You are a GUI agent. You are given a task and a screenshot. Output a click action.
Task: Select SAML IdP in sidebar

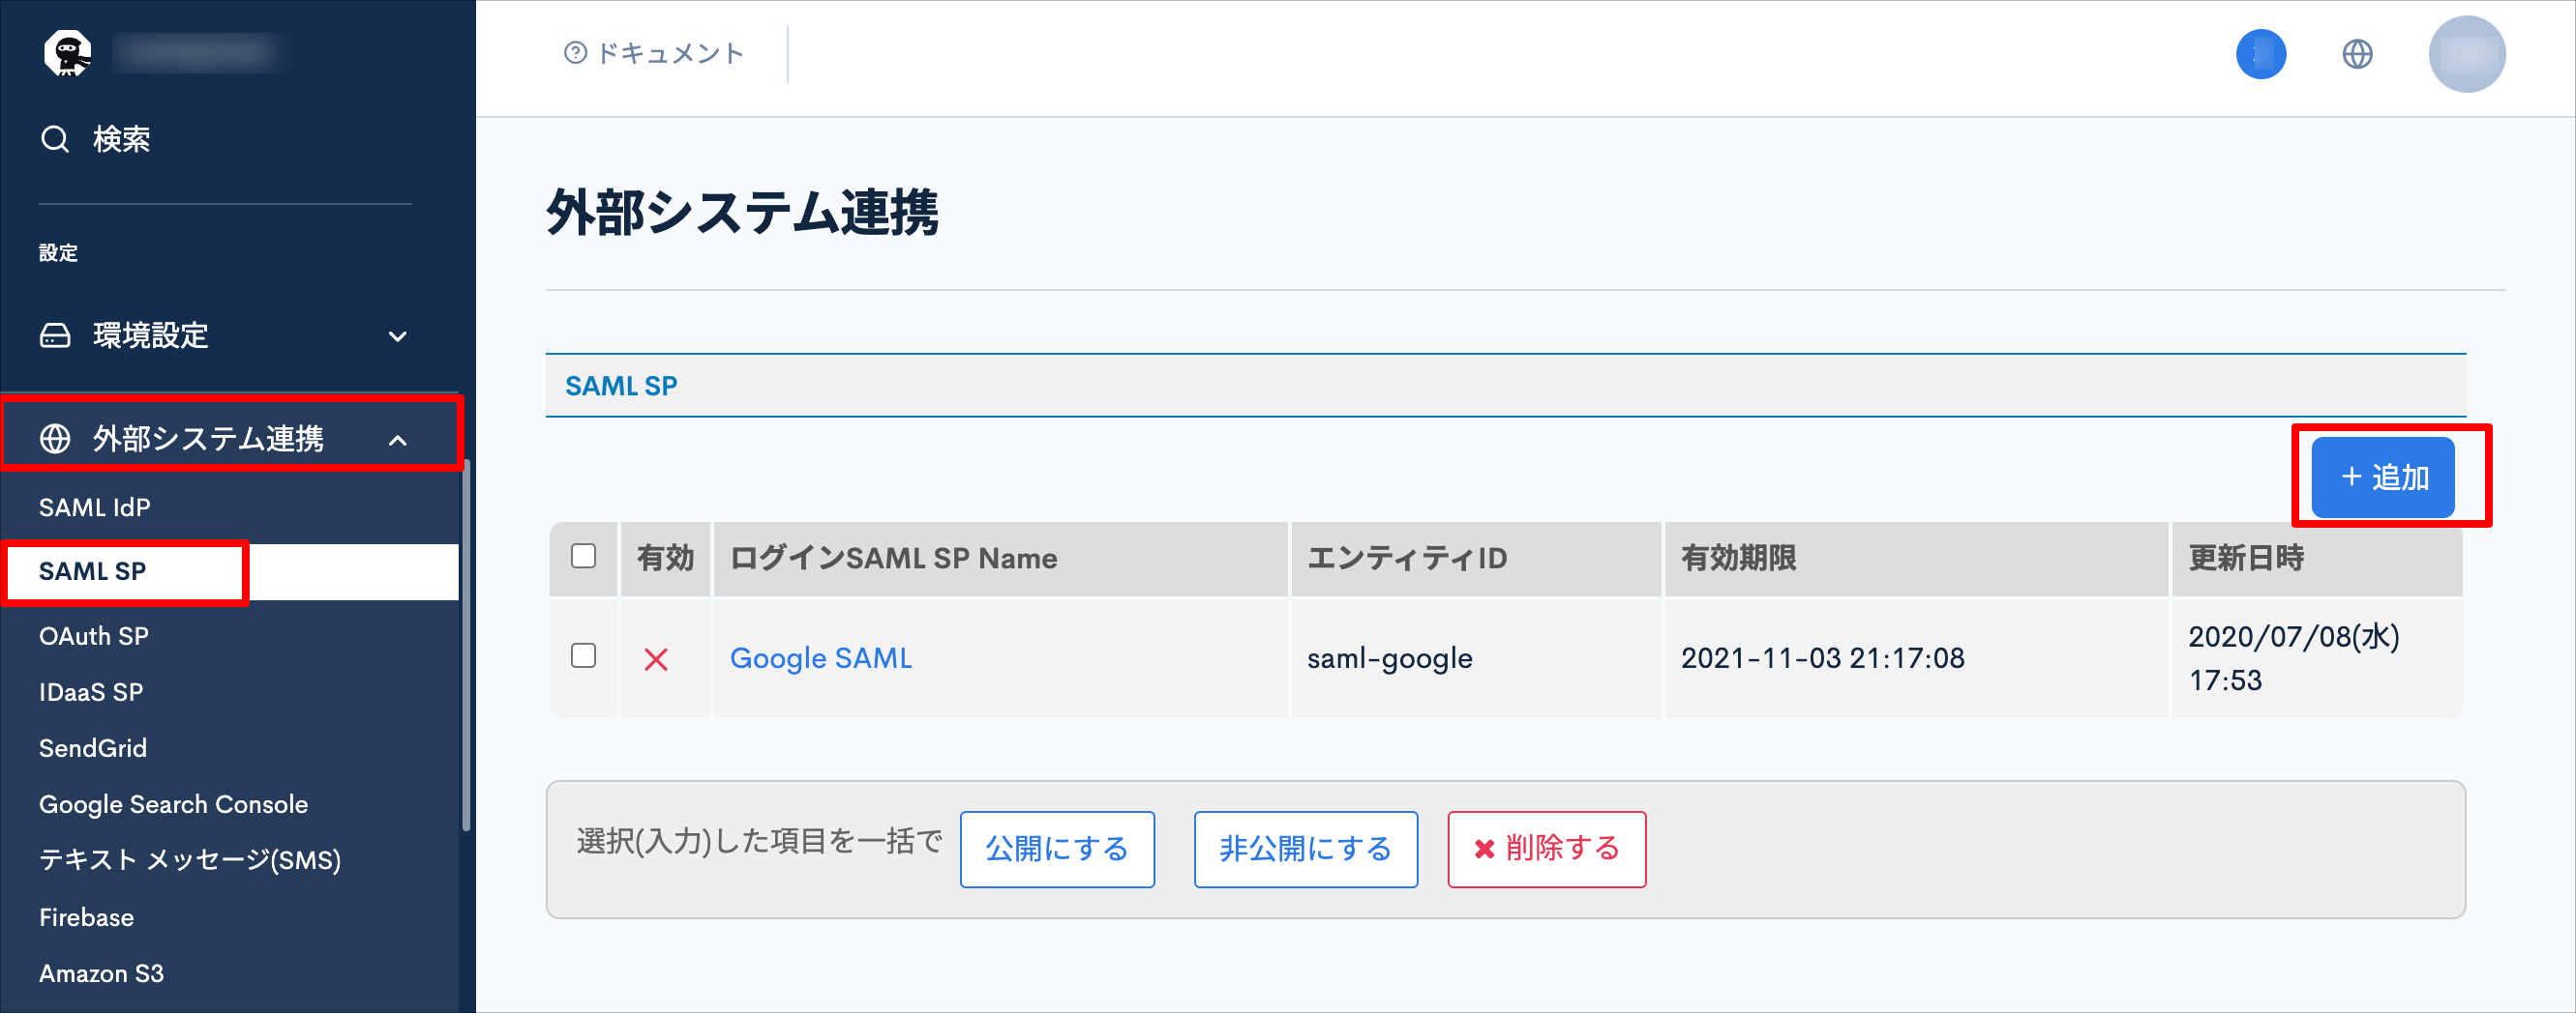[95, 507]
